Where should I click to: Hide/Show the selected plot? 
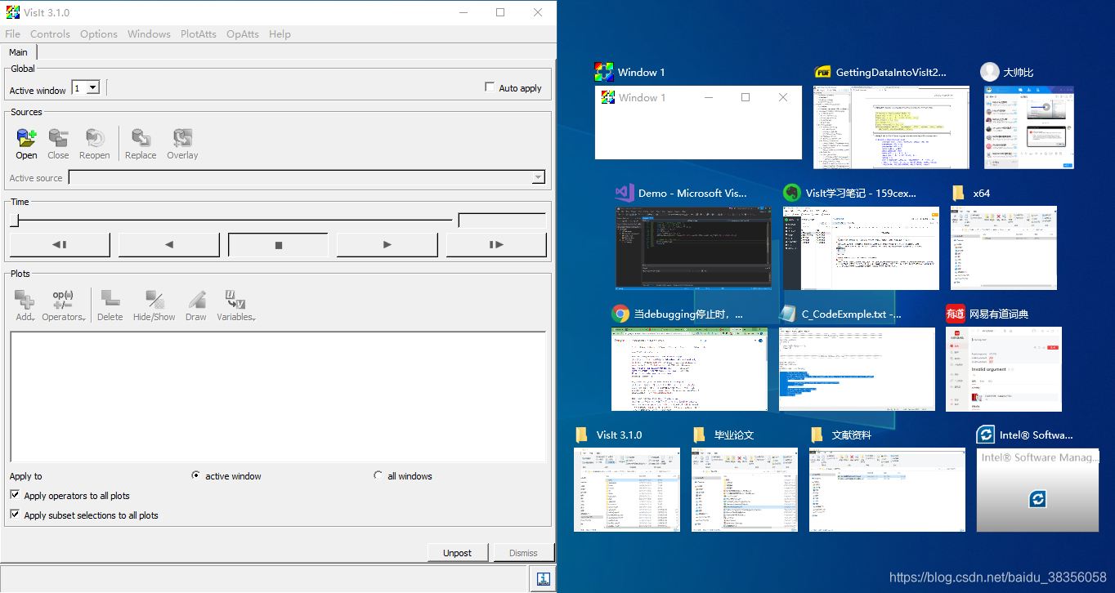(154, 304)
